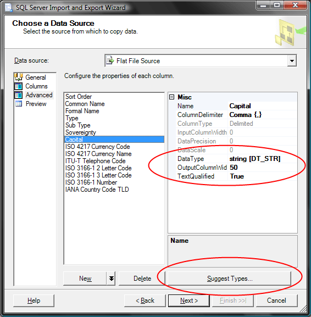Select the InputColumnWidth property row
The width and height of the screenshot is (311, 317).
(x=236, y=132)
